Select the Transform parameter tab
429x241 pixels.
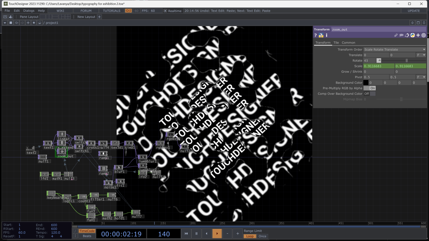pyautogui.click(x=323, y=43)
